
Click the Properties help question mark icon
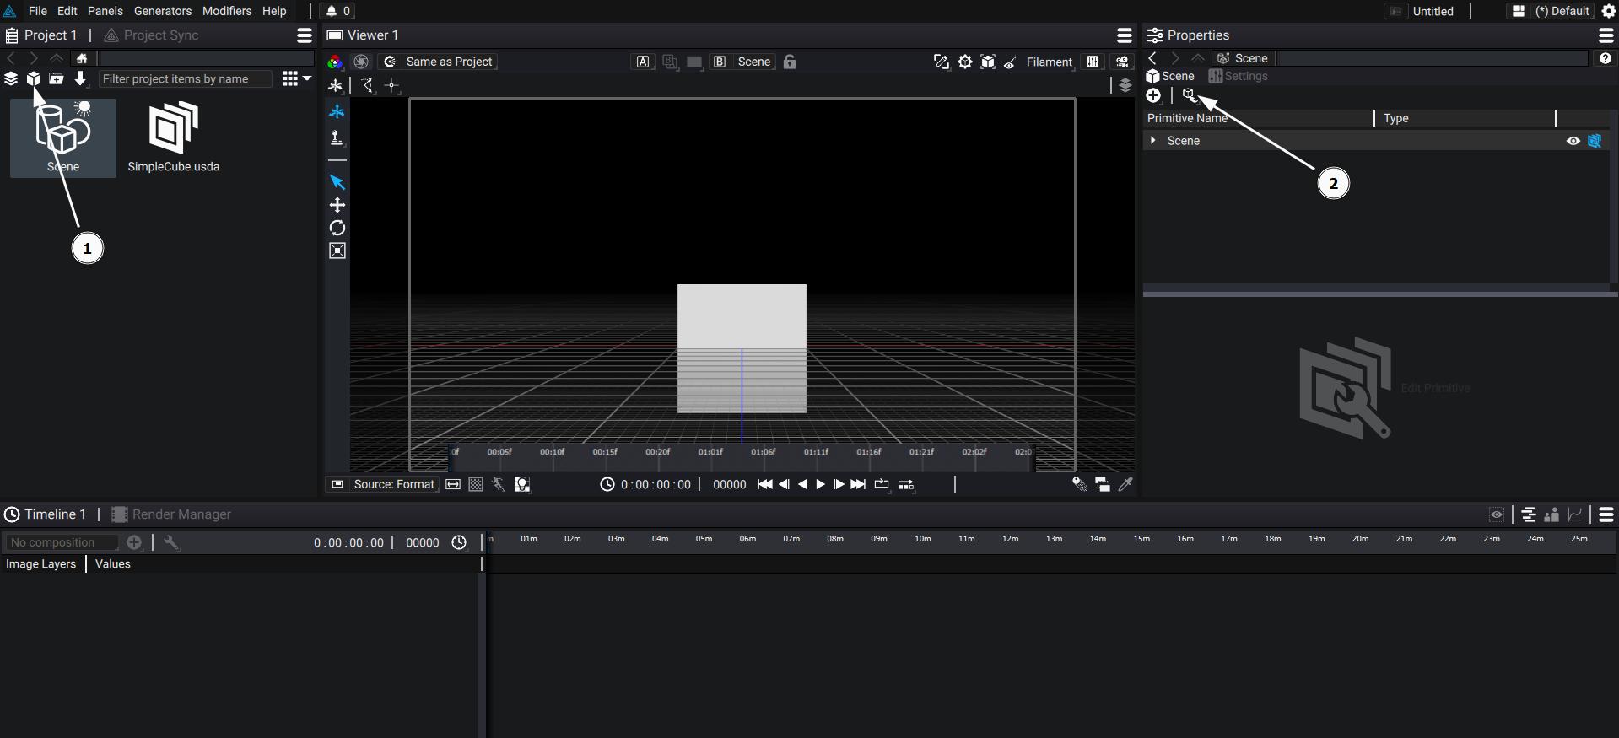(x=1606, y=58)
